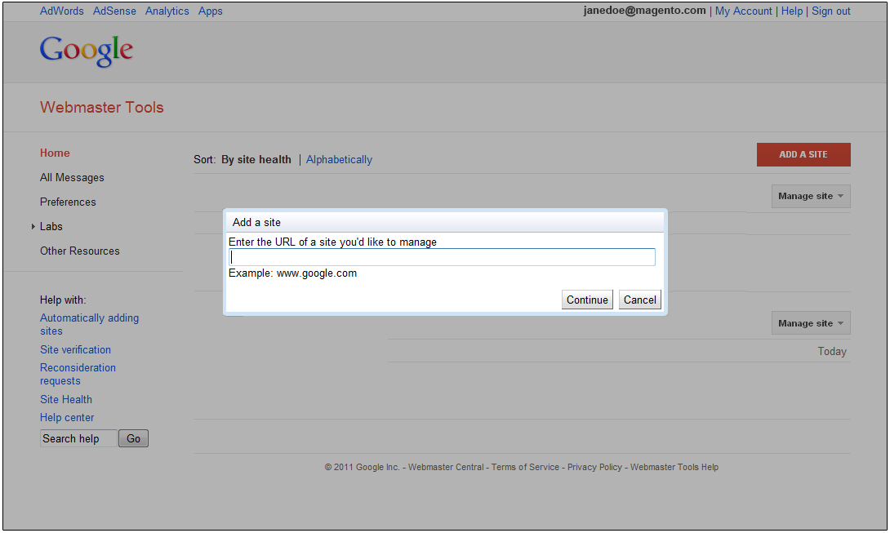Open All Messages in sidebar
Screen dimensions: 890x533
pyautogui.click(x=72, y=178)
